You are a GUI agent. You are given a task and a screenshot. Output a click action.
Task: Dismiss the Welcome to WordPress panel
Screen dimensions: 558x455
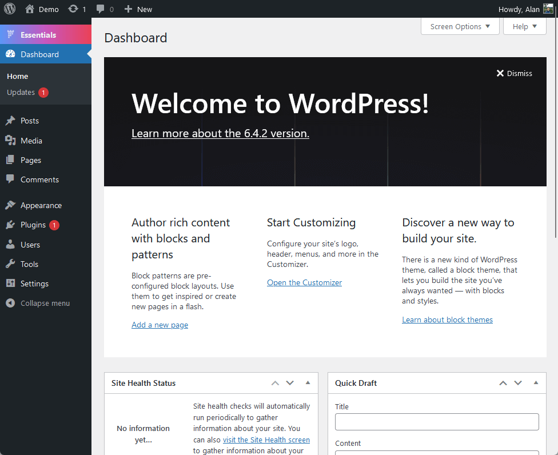coord(514,73)
